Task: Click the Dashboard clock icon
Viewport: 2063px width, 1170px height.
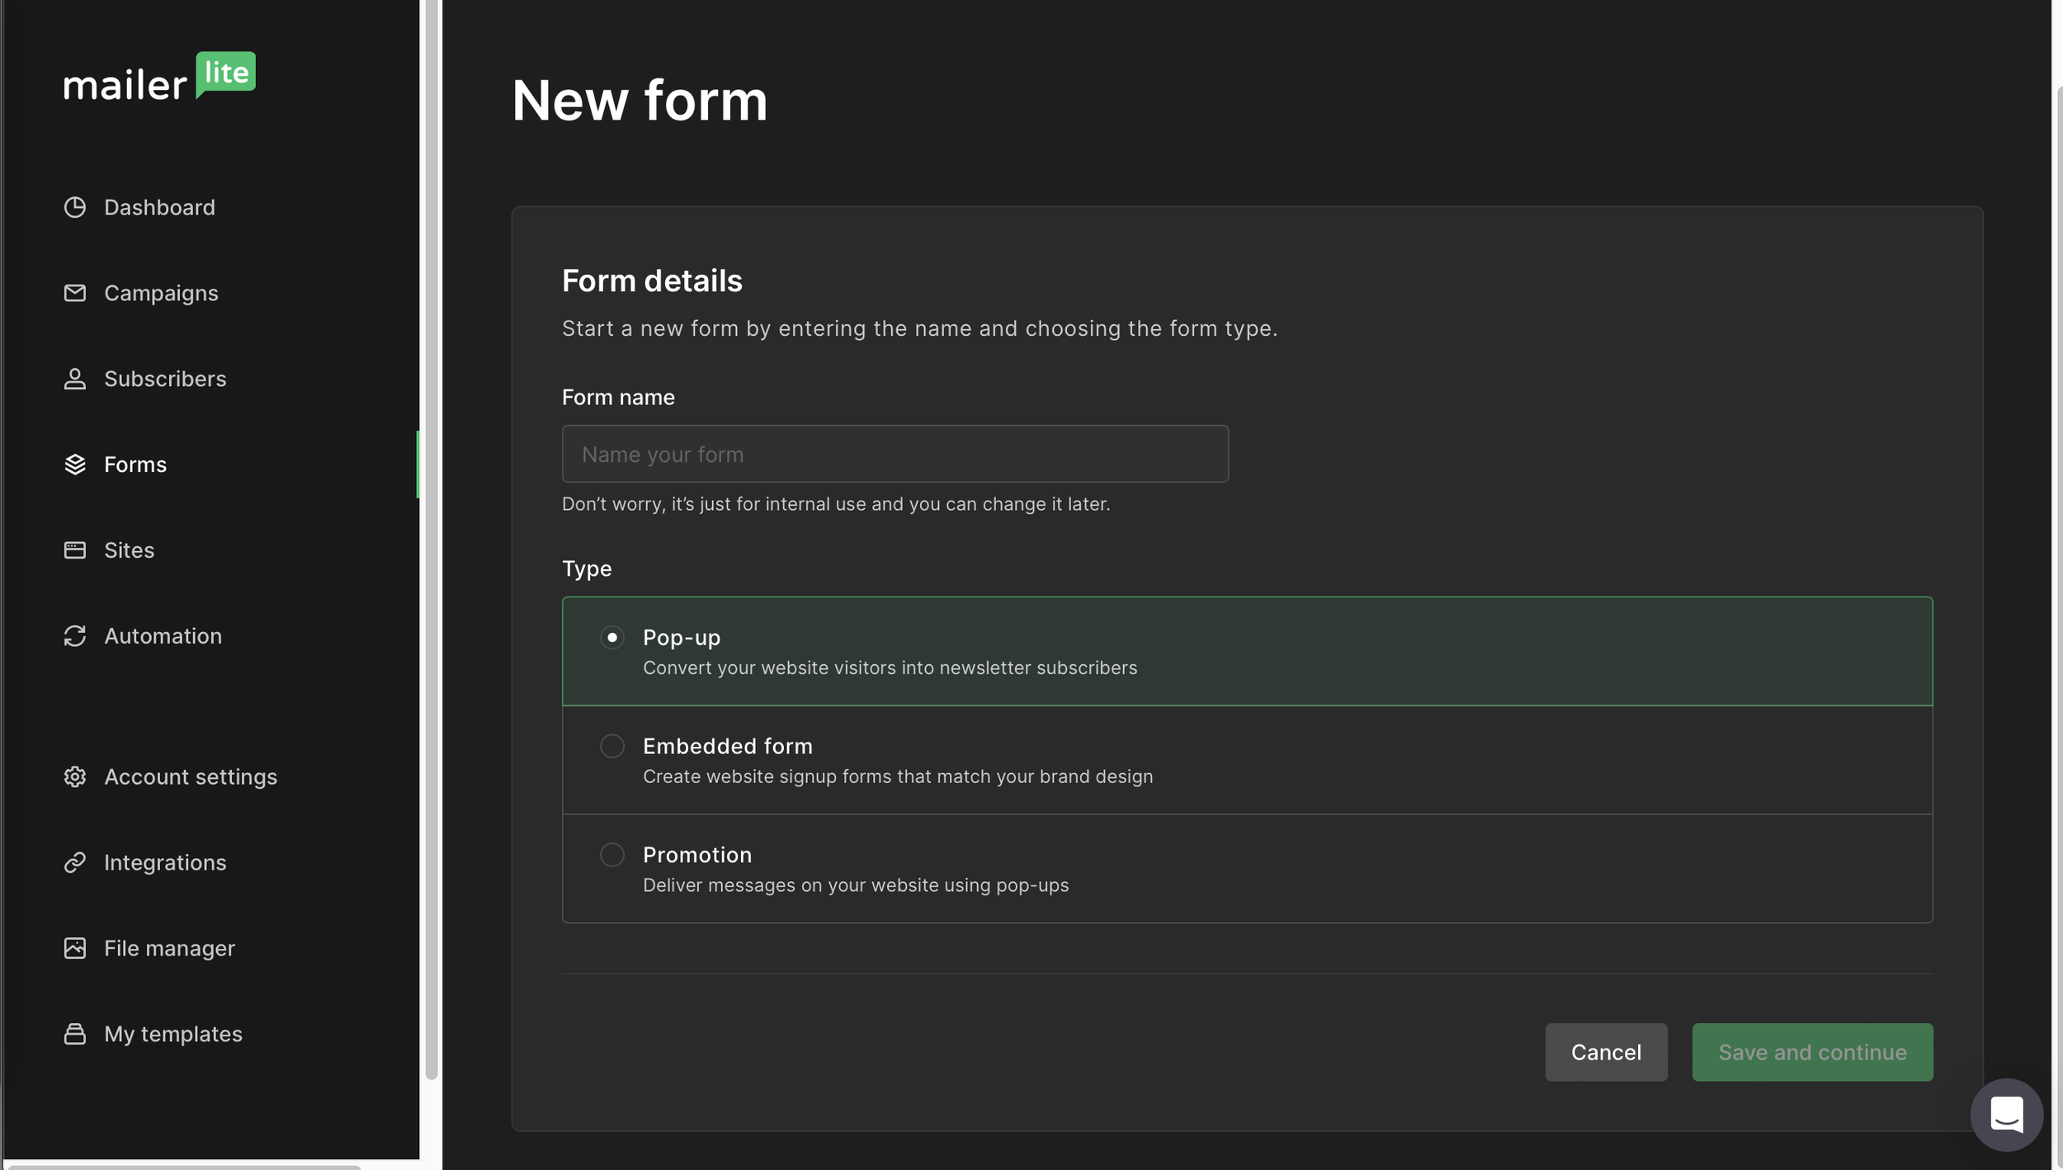Action: (75, 207)
